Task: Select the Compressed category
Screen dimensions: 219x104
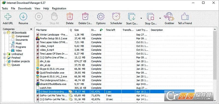Action: 22,36
